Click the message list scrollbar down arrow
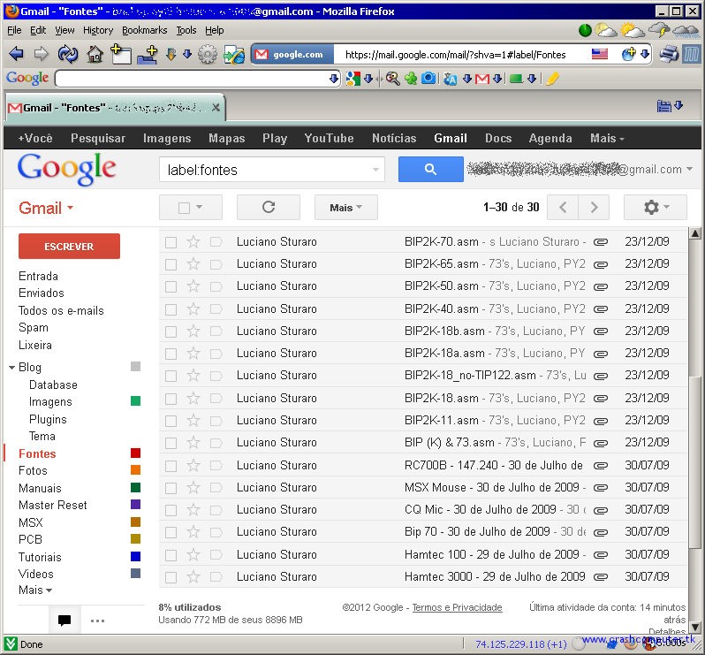The image size is (705, 655). click(x=694, y=626)
